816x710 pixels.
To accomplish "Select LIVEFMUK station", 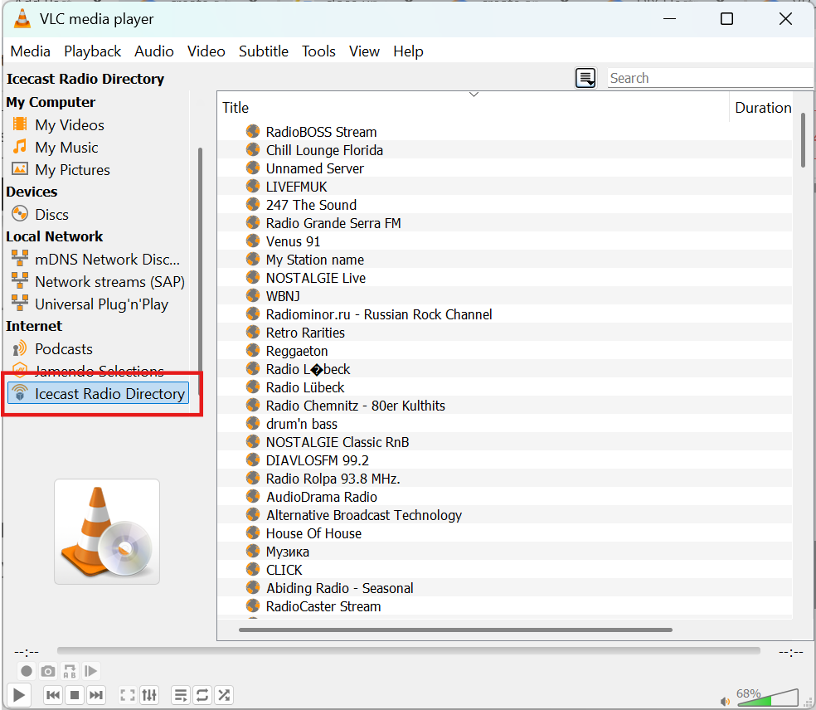I will point(296,187).
